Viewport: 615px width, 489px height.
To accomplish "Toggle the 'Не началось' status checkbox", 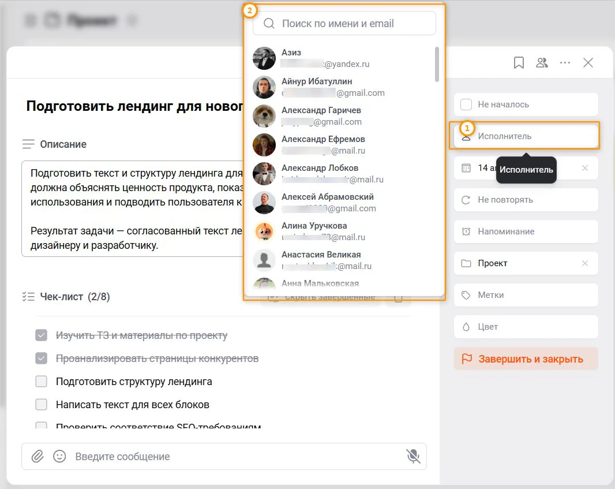I will click(466, 104).
